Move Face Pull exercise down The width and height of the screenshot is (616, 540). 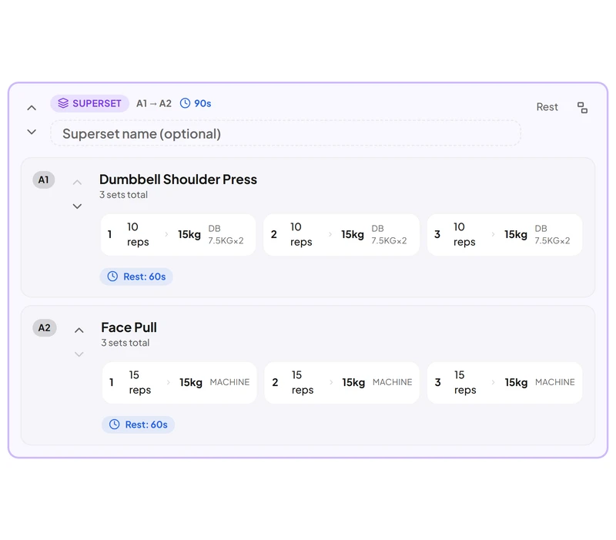click(79, 354)
